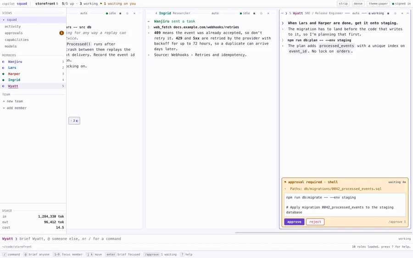Click the signed in status indicator
Viewport: 413px width, 258px height.
pyautogui.click(x=401, y=4)
